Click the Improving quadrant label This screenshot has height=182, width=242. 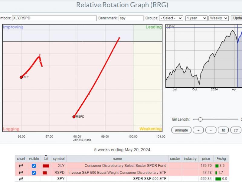tap(13, 27)
